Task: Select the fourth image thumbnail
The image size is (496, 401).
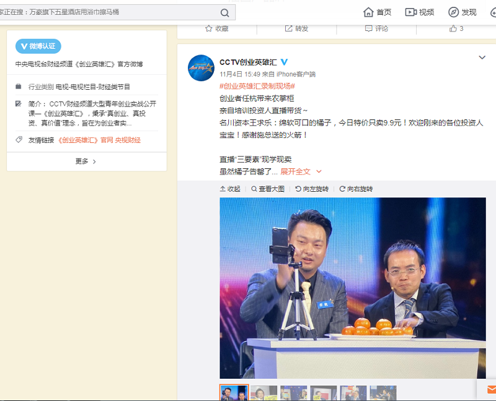Action: [323, 393]
